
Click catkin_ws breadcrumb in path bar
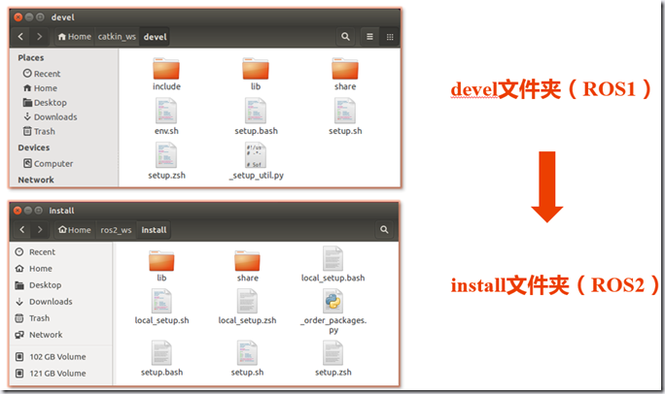117,37
